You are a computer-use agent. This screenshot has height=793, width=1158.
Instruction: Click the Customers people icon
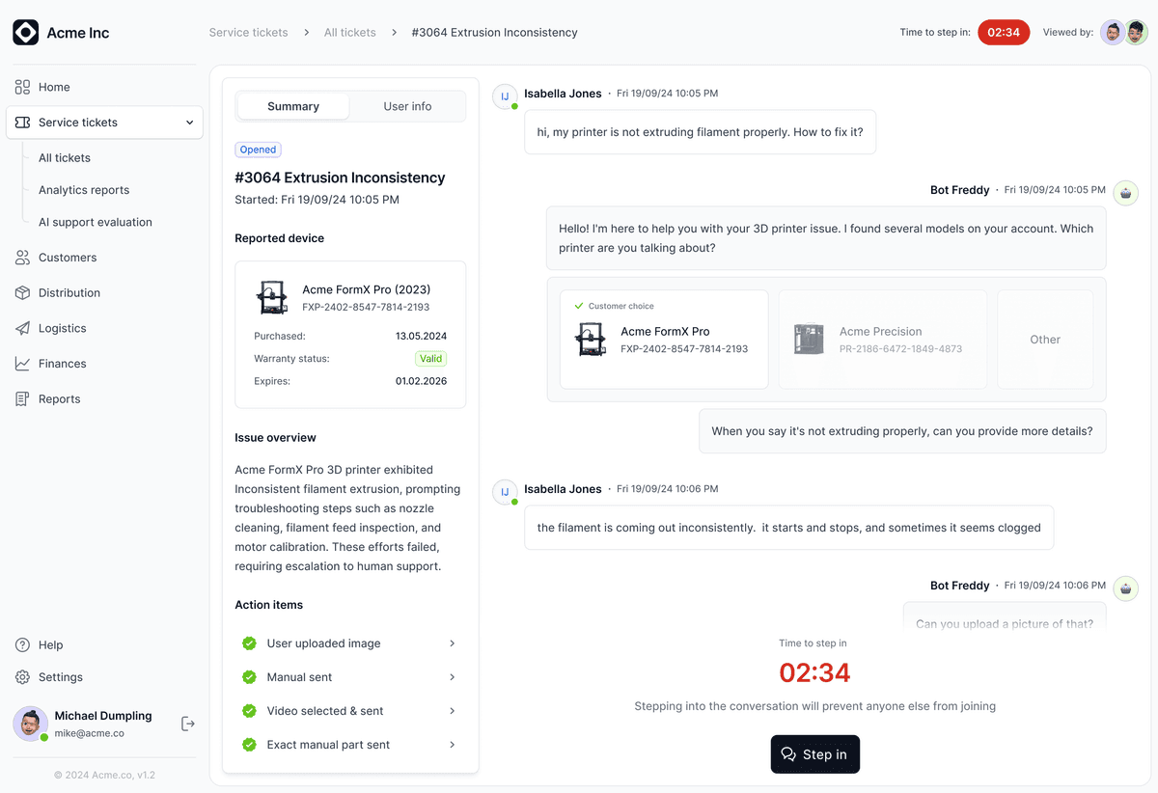[22, 258]
